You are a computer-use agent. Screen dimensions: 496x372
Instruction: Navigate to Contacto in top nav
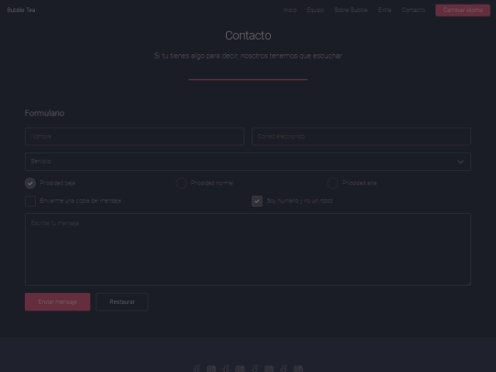[413, 10]
